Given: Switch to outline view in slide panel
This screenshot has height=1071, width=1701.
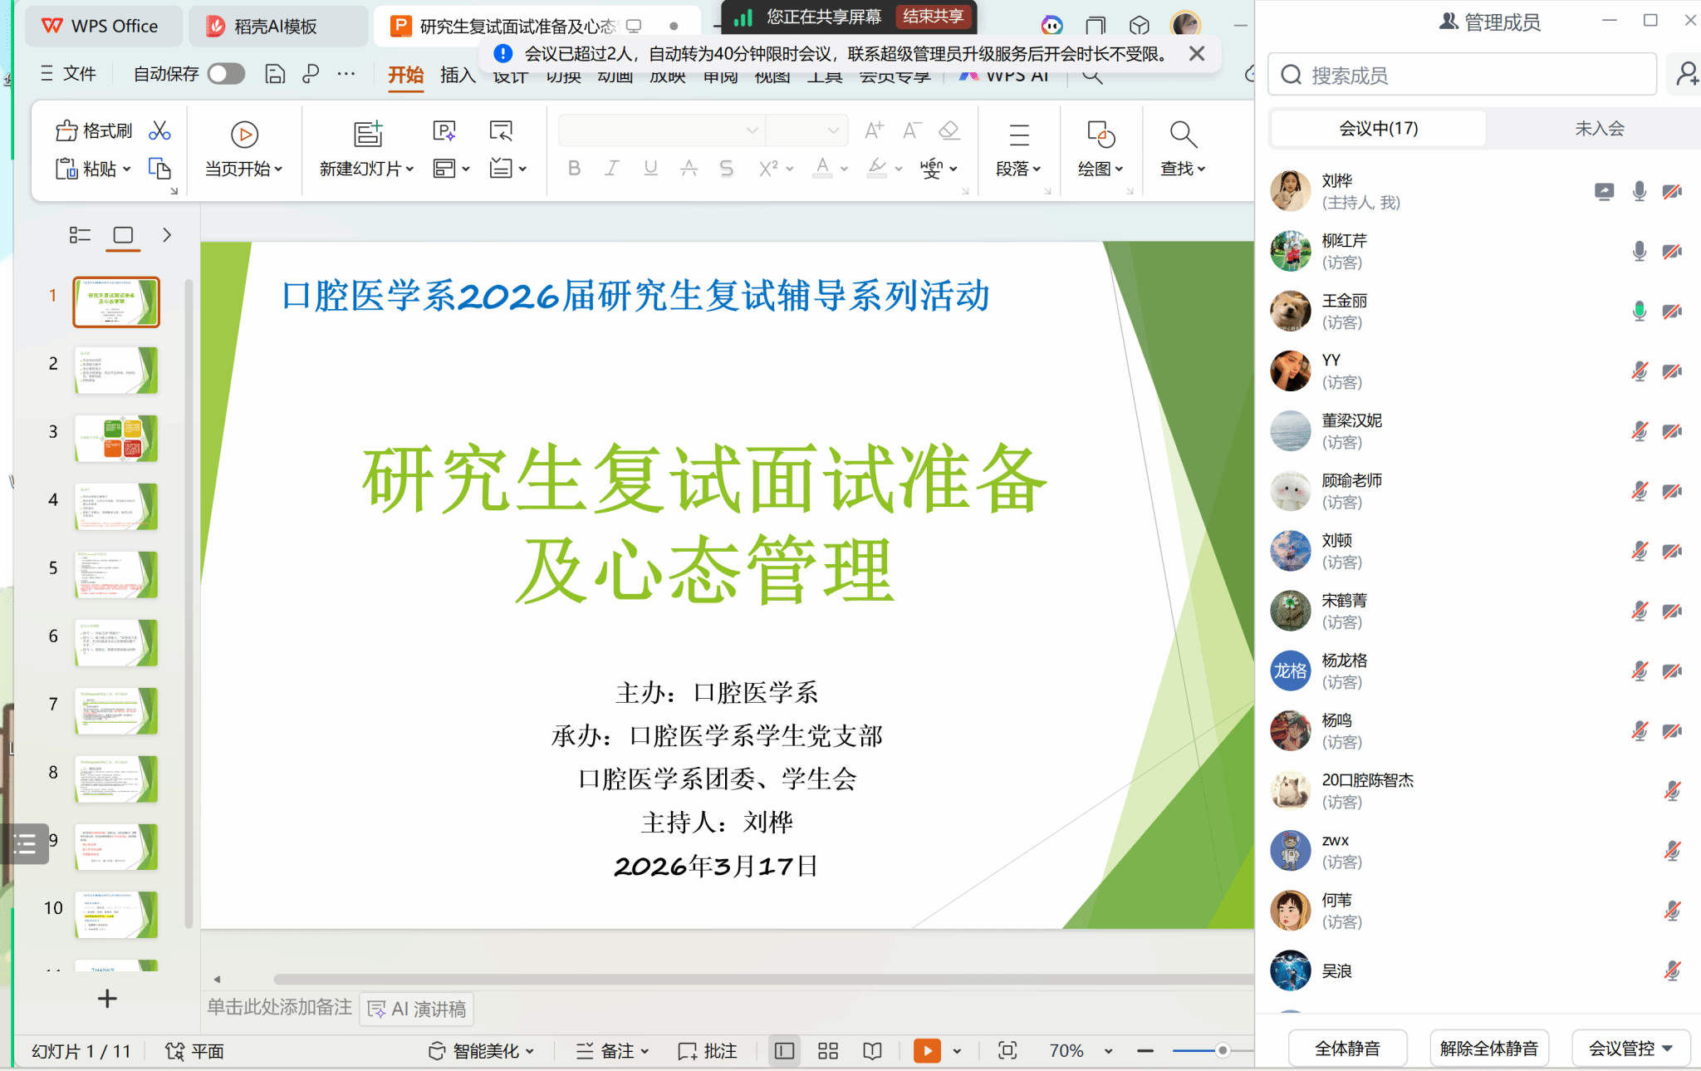Looking at the screenshot, I should [x=80, y=235].
